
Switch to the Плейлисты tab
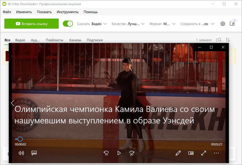click(x=54, y=40)
